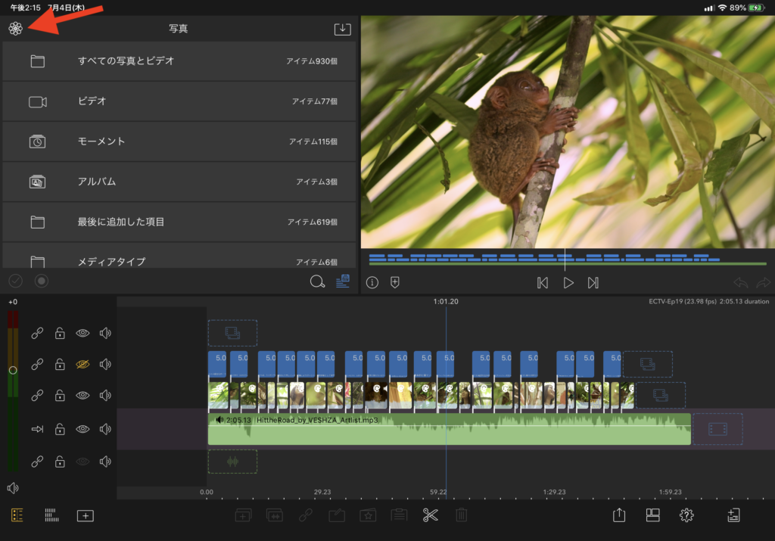Click the master audio level slider knob
The width and height of the screenshot is (775, 541).
click(12, 370)
